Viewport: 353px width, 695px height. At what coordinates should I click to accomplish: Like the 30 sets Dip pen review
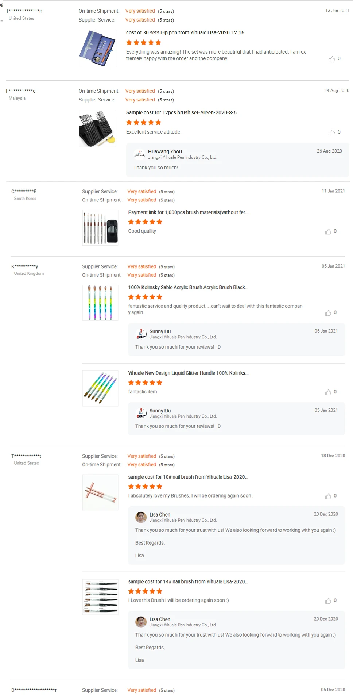[331, 59]
